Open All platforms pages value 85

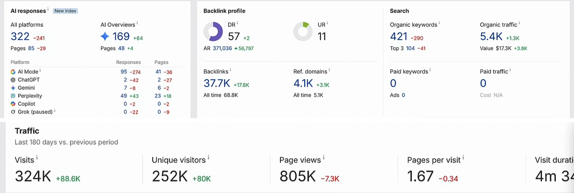[31, 48]
